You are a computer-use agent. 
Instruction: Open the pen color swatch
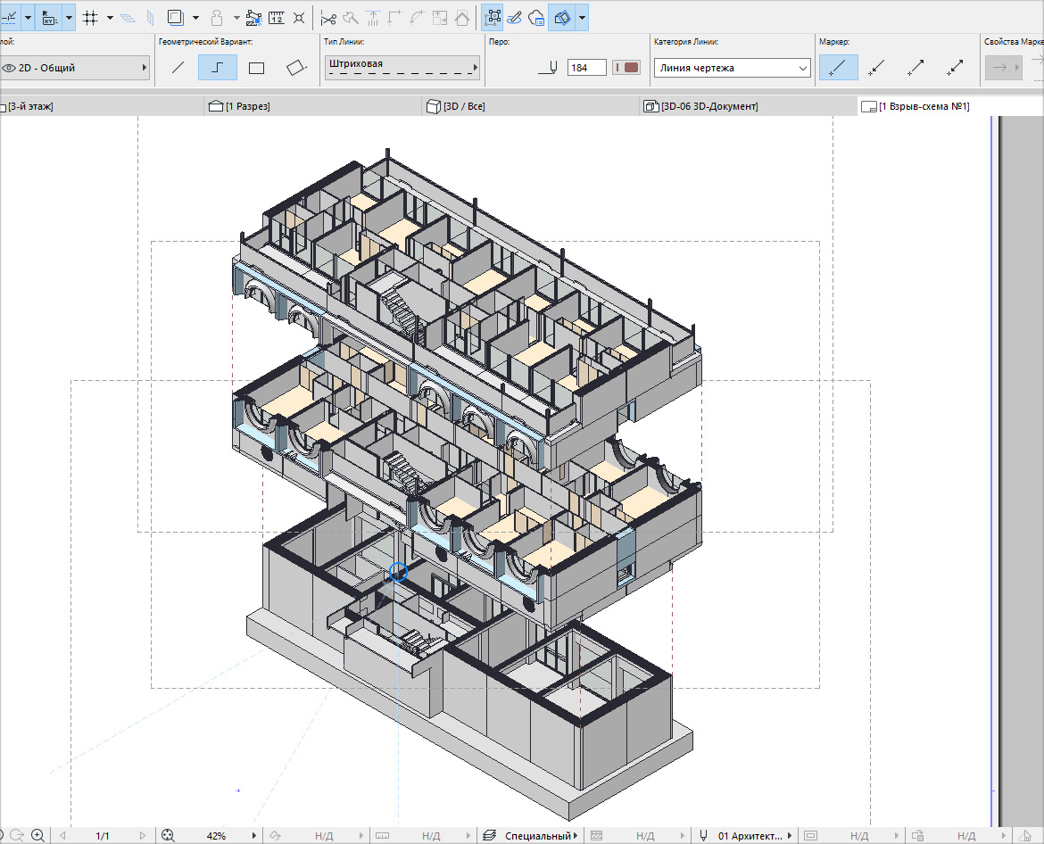click(626, 68)
